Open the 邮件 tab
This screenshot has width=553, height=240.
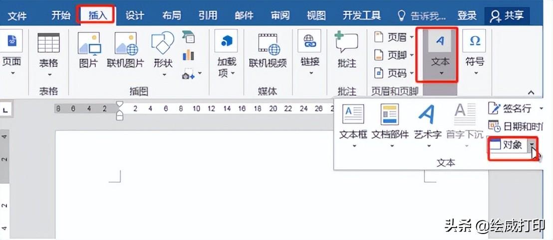coord(244,16)
